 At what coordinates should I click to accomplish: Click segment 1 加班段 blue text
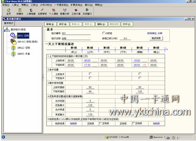(73, 123)
